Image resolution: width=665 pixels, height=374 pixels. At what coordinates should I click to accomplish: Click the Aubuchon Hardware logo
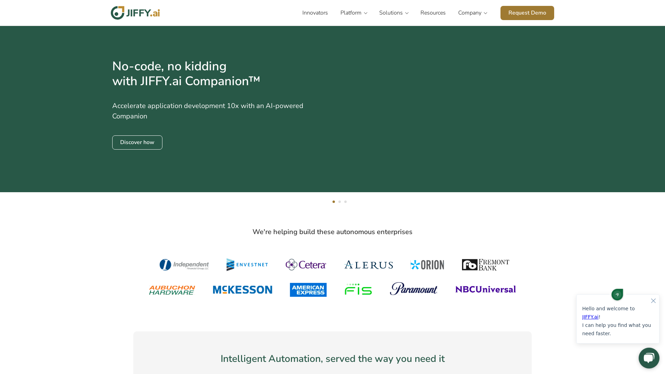tap(172, 290)
